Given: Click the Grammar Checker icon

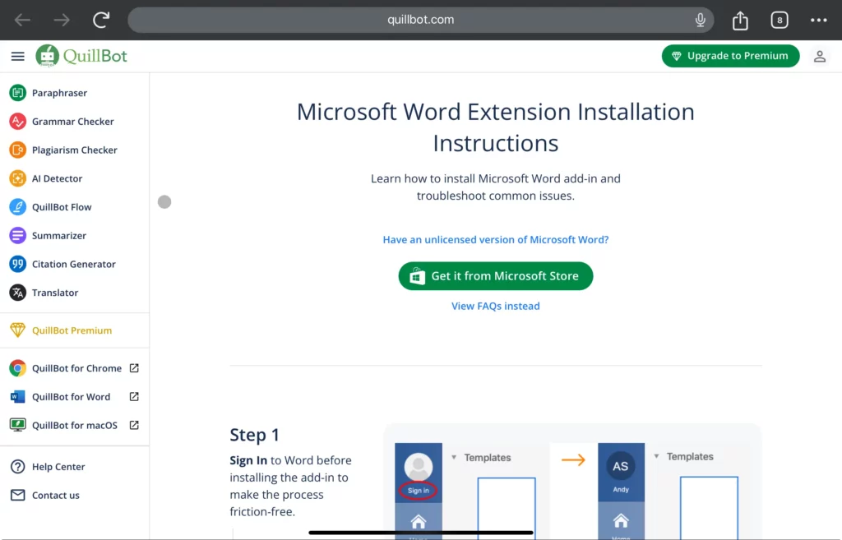Looking at the screenshot, I should pos(18,122).
